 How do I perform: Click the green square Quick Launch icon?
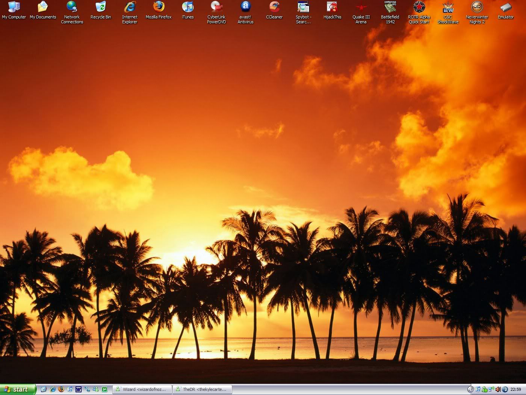pyautogui.click(x=104, y=389)
